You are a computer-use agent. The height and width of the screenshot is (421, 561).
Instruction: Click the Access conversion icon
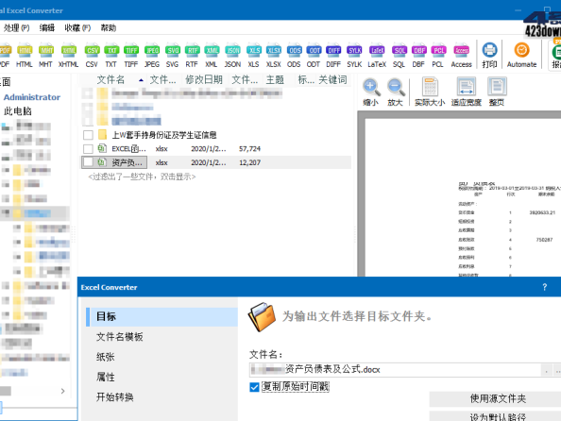tap(462, 55)
